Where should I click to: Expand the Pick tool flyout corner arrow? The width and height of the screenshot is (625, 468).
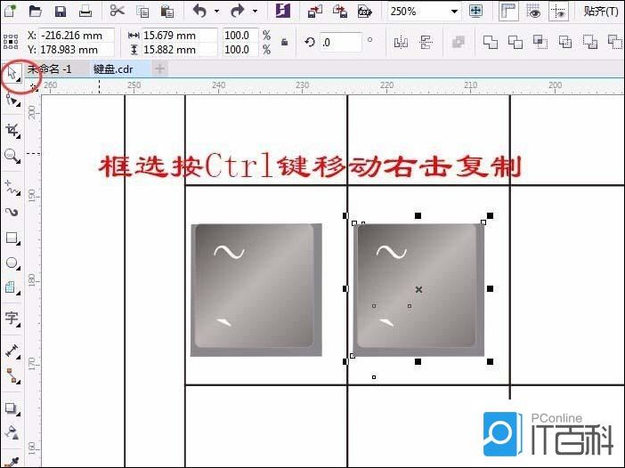[x=18, y=80]
